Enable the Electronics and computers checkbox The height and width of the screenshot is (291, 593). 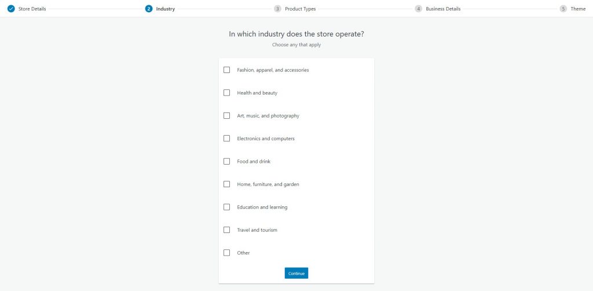226,139
